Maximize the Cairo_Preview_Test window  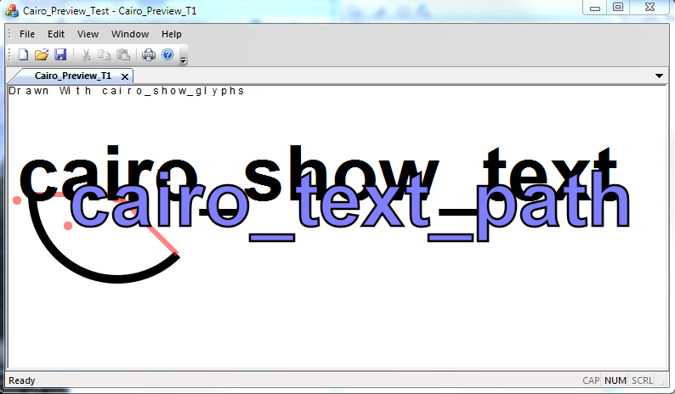coord(618,8)
